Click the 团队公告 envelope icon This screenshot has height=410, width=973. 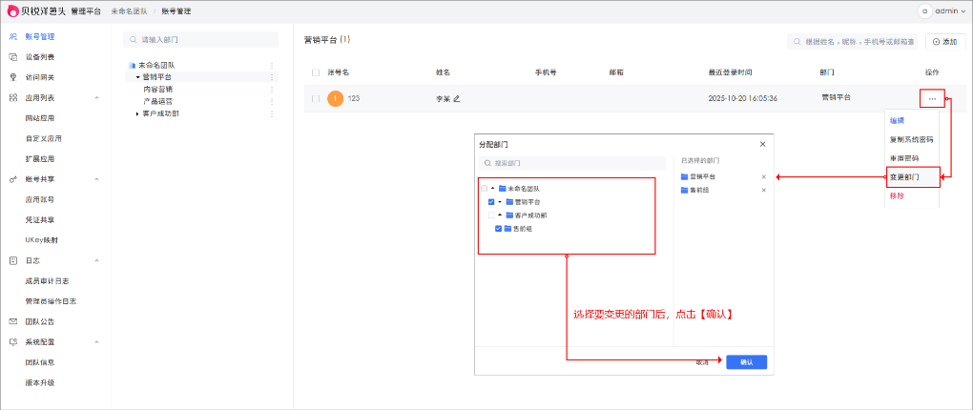pos(13,321)
